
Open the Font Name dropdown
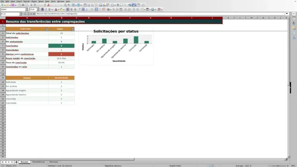[26, 9]
